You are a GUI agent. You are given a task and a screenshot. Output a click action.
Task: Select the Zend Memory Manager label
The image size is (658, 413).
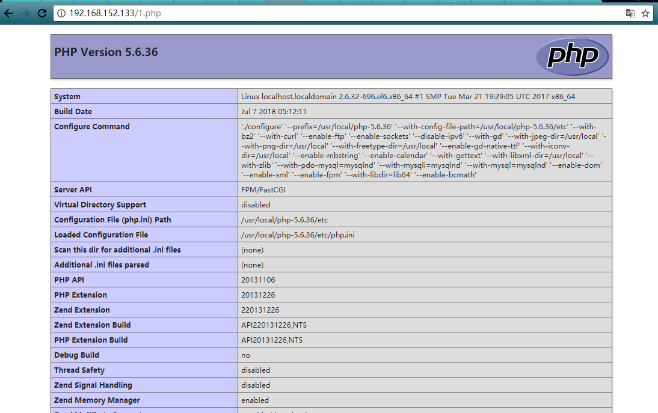(97, 400)
